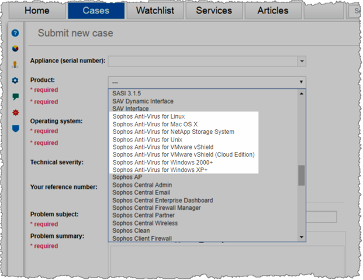
Task: Click the blue help question mark icon
Action: (x=15, y=33)
